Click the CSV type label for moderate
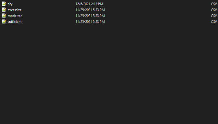Screen dimensions: 218x124 pyautogui.click(x=214, y=16)
